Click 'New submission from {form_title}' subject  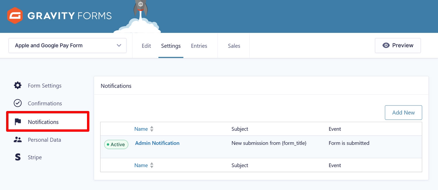(x=269, y=143)
